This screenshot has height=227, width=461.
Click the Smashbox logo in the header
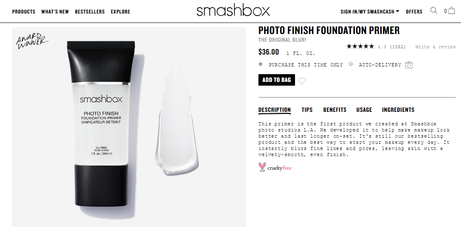click(233, 11)
